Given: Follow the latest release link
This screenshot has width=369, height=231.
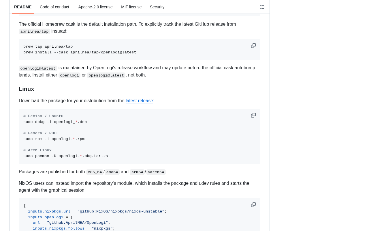Looking at the screenshot, I should pyautogui.click(x=139, y=101).
